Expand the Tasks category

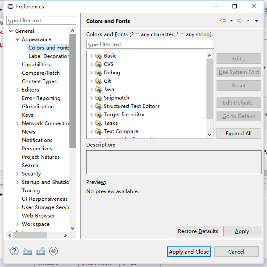[x=91, y=123]
